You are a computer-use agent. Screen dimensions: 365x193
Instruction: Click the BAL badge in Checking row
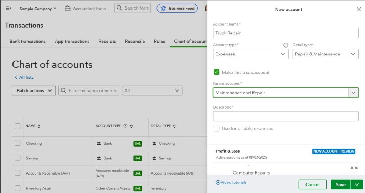[x=138, y=144]
